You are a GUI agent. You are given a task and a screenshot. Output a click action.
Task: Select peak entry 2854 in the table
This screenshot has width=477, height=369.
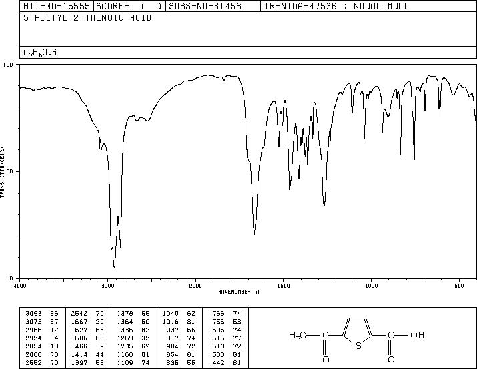tap(34, 346)
